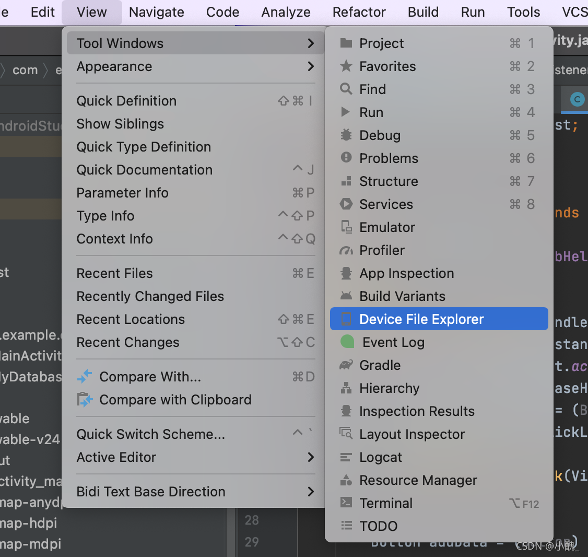Click the Build Variants android icon
Screen dimensions: 588x557
tap(346, 296)
